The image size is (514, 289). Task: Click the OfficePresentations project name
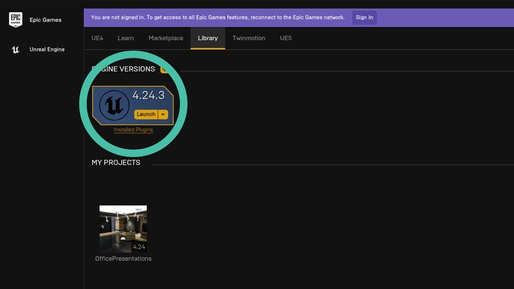coord(123,258)
